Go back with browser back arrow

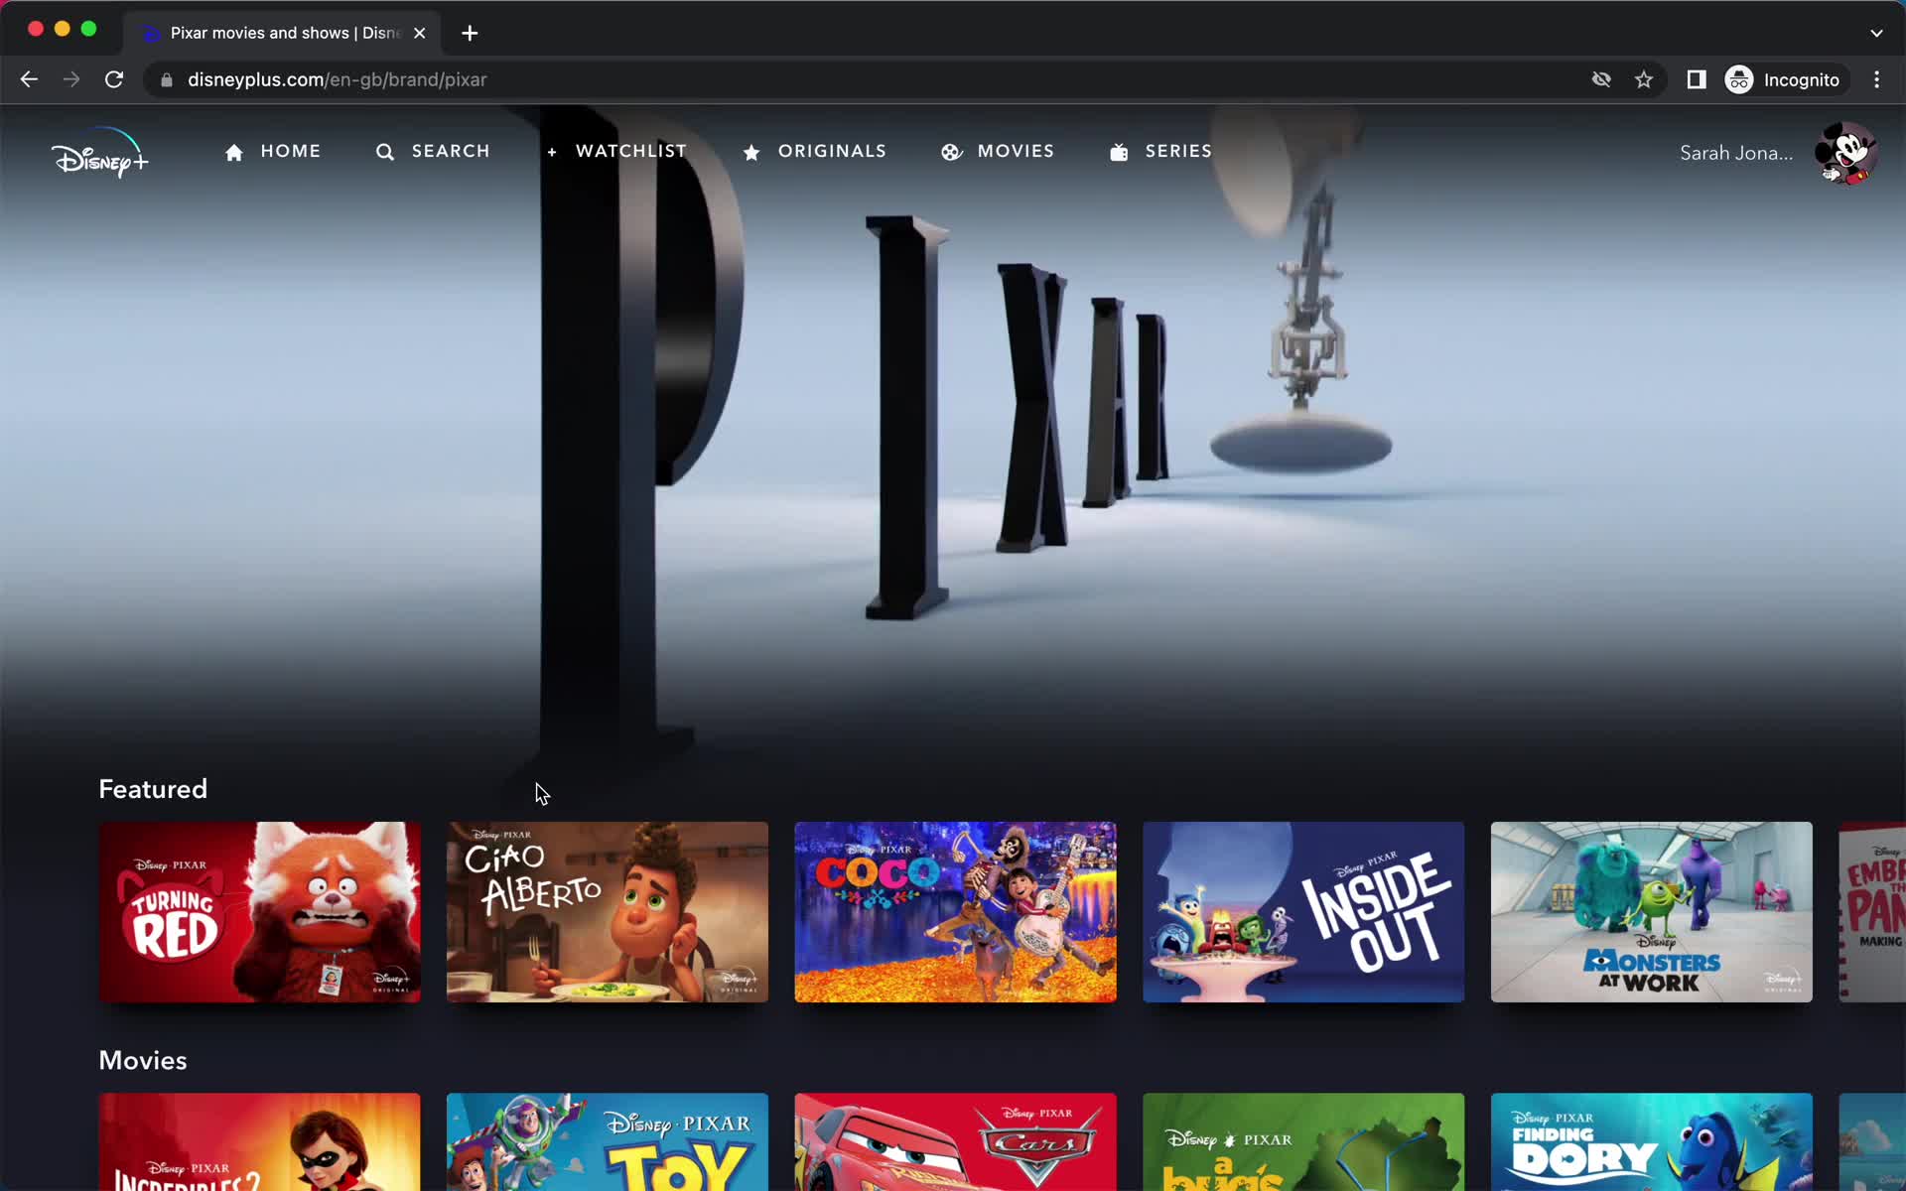pos(29,79)
